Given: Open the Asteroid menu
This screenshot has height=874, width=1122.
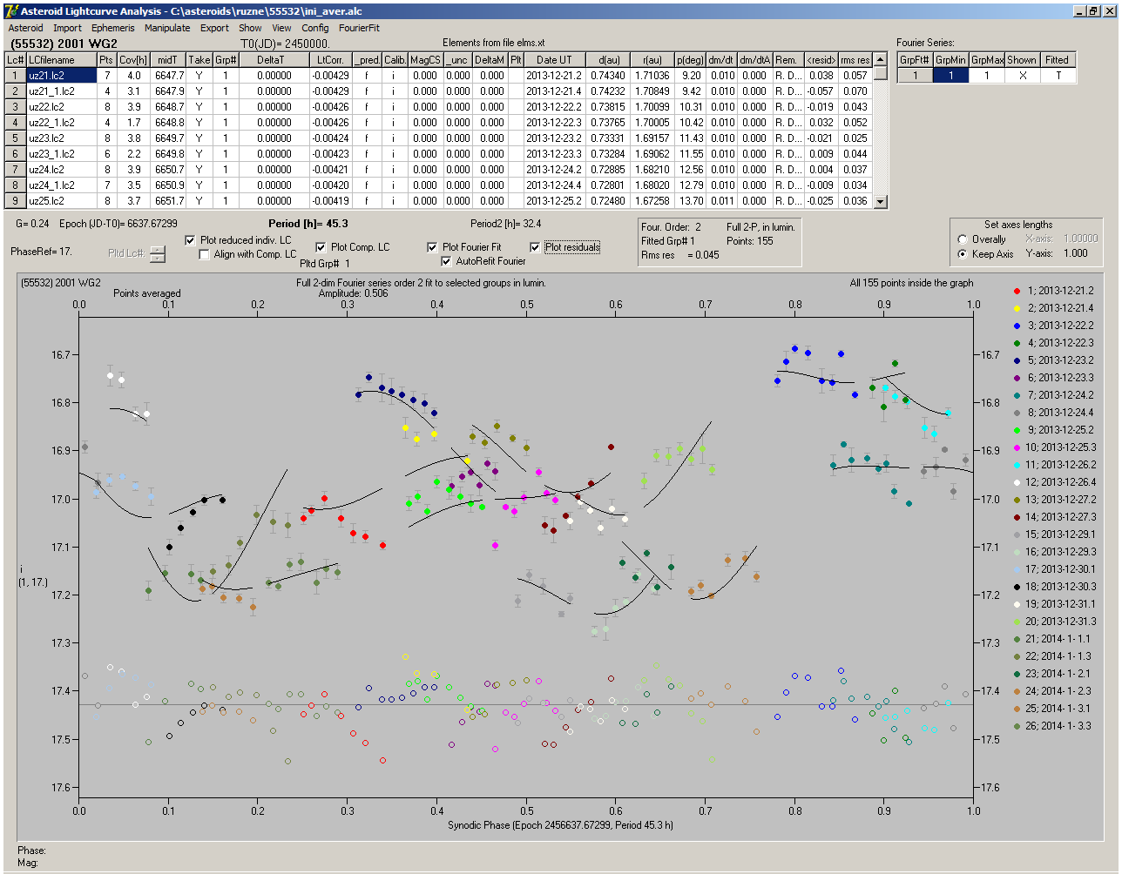Looking at the screenshot, I should coord(25,28).
